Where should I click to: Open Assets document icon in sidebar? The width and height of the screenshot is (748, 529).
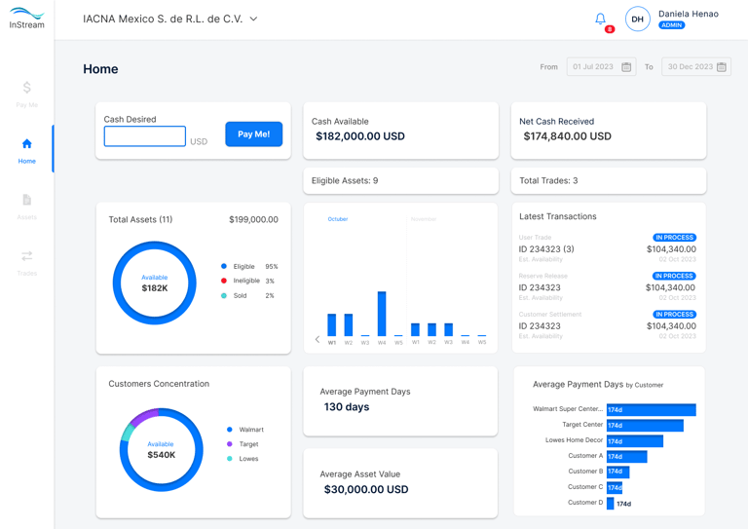pyautogui.click(x=26, y=200)
